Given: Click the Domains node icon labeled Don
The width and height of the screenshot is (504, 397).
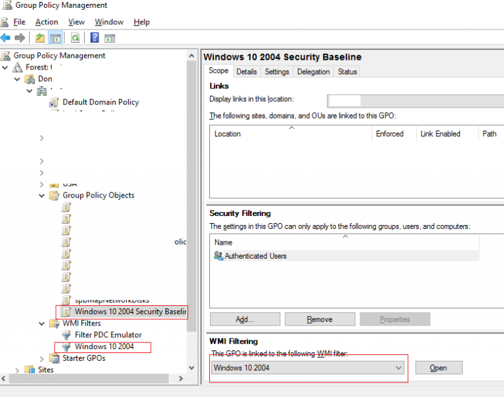Looking at the screenshot, I should point(30,79).
